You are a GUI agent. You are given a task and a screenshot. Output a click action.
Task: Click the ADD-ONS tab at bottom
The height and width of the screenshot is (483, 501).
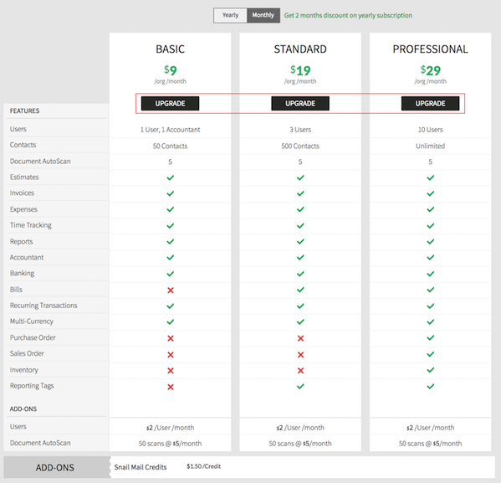55,467
